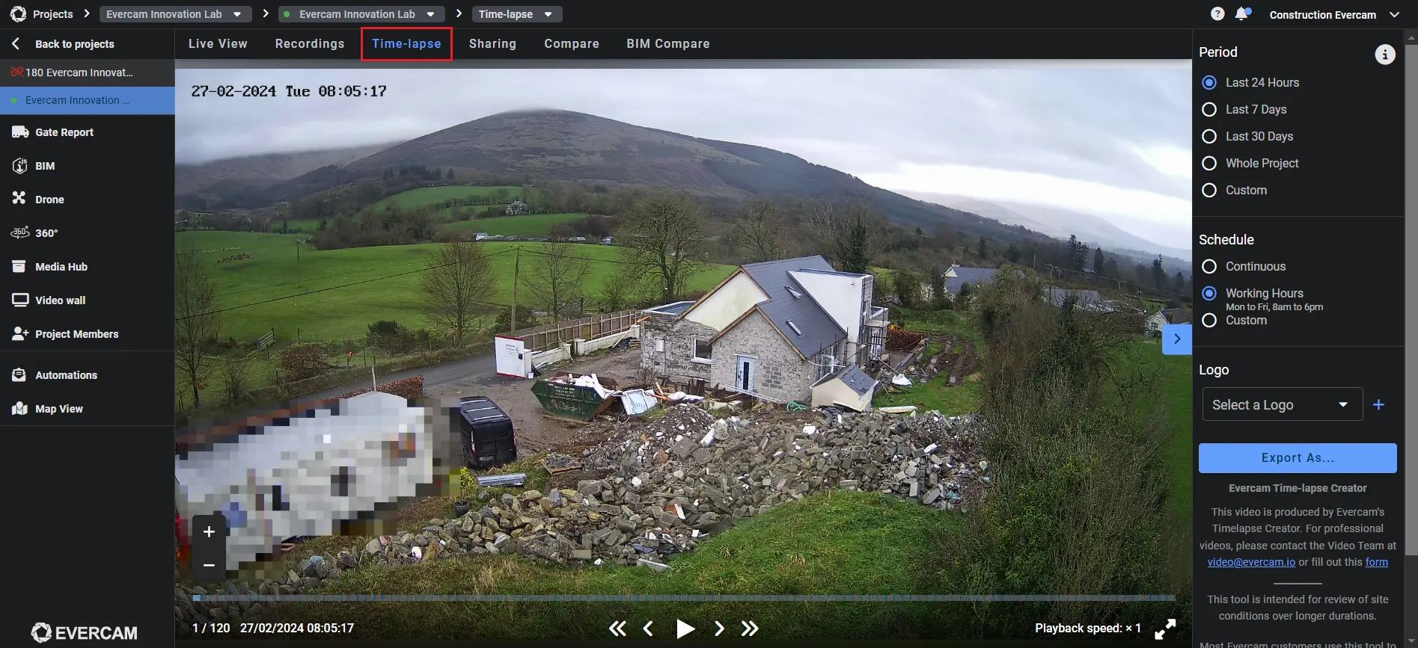Open the help question mark icon
The image size is (1418, 648).
pyautogui.click(x=1217, y=14)
